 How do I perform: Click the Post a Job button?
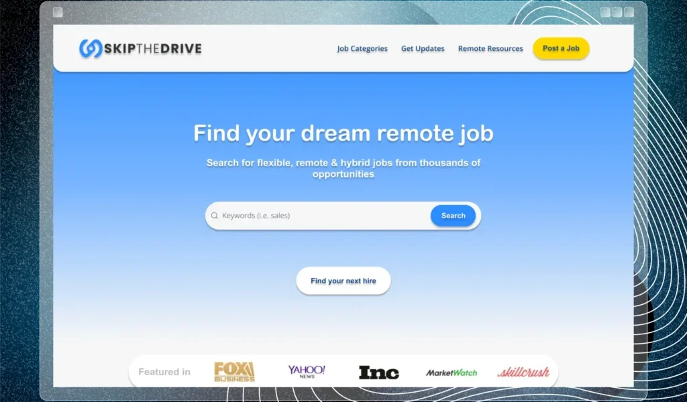561,48
